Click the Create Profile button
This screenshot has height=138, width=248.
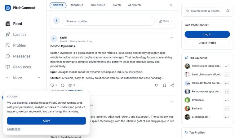pyautogui.click(x=207, y=43)
